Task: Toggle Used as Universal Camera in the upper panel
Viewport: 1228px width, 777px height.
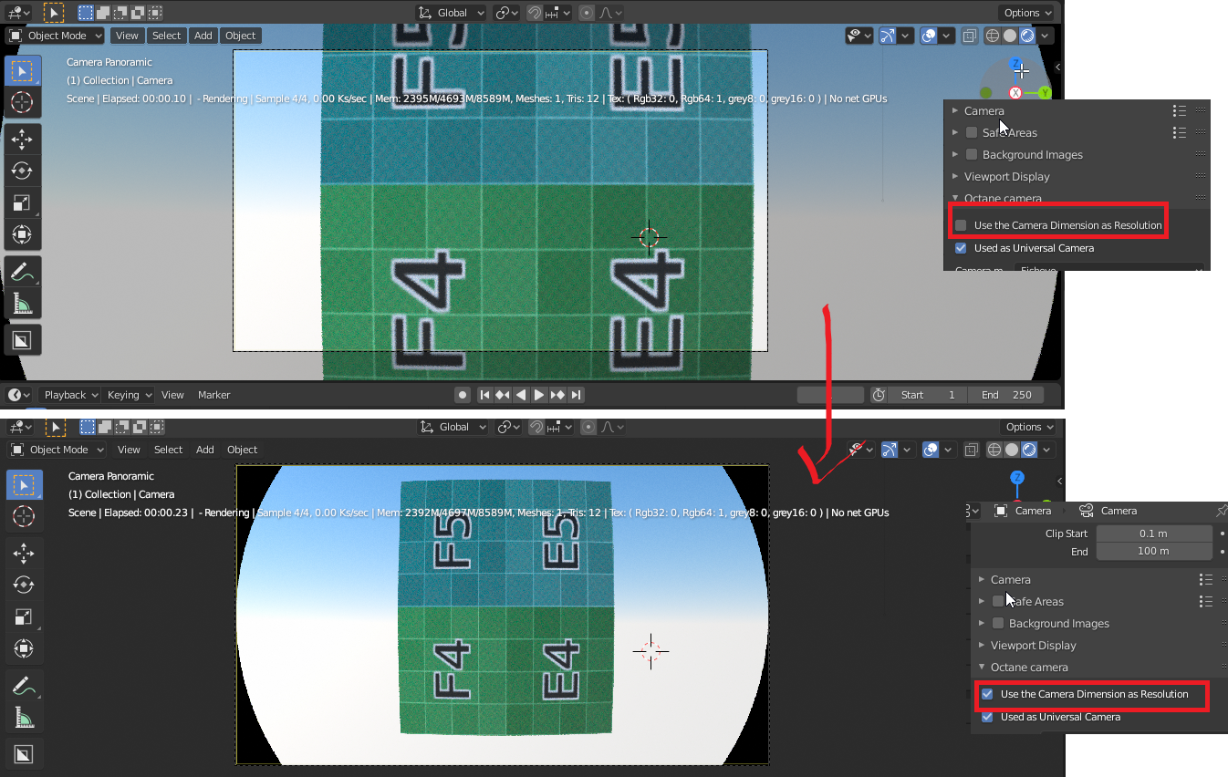Action: 961,248
